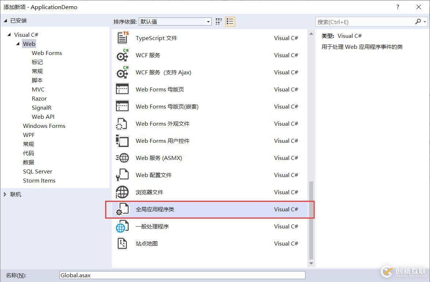The image size is (430, 282).
Task: Collapse the Visual C# tree node
Action: click(9, 34)
